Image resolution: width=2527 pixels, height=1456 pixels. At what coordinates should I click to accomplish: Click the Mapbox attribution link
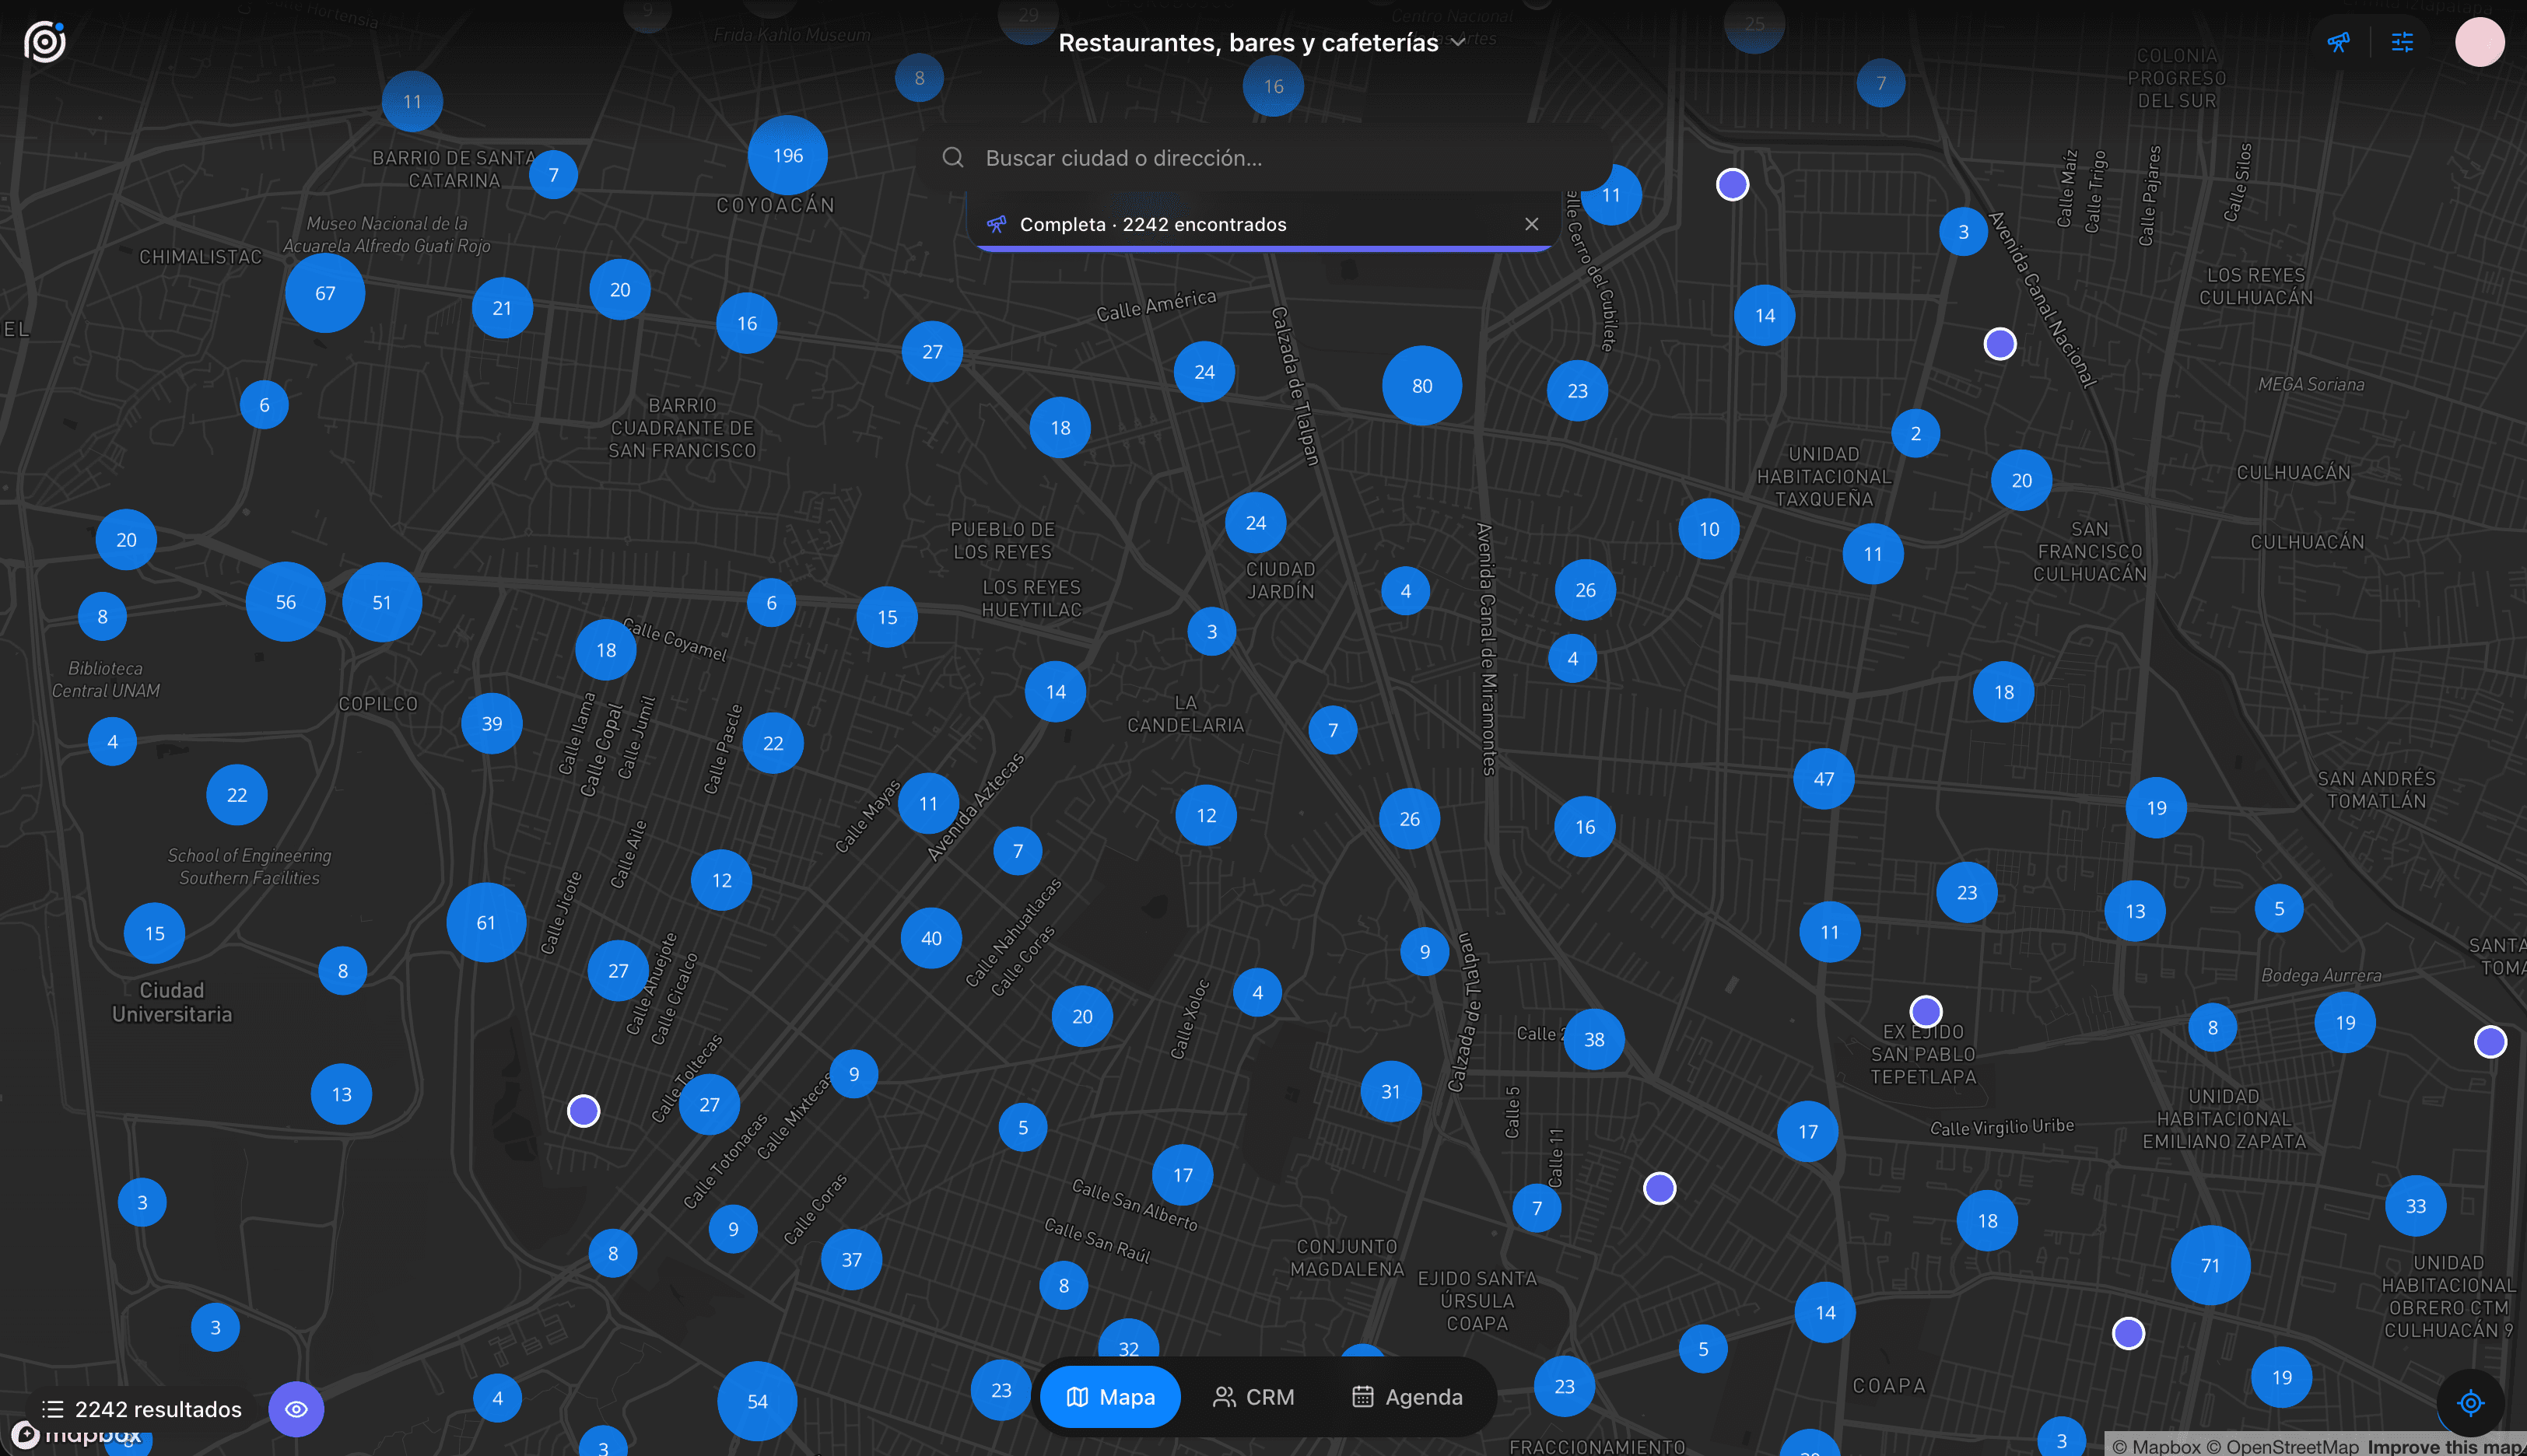(2156, 1447)
